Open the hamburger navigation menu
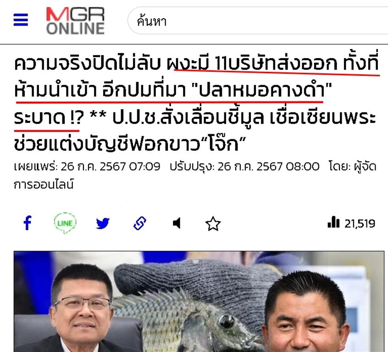 pos(21,20)
